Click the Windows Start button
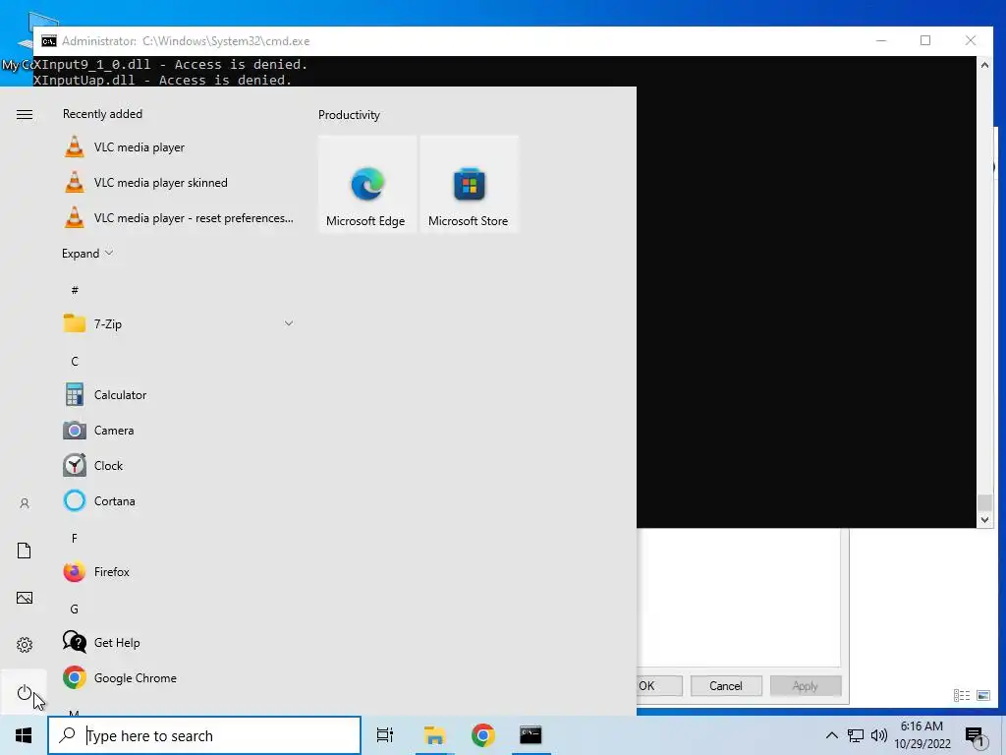The image size is (1006, 755). tap(24, 735)
